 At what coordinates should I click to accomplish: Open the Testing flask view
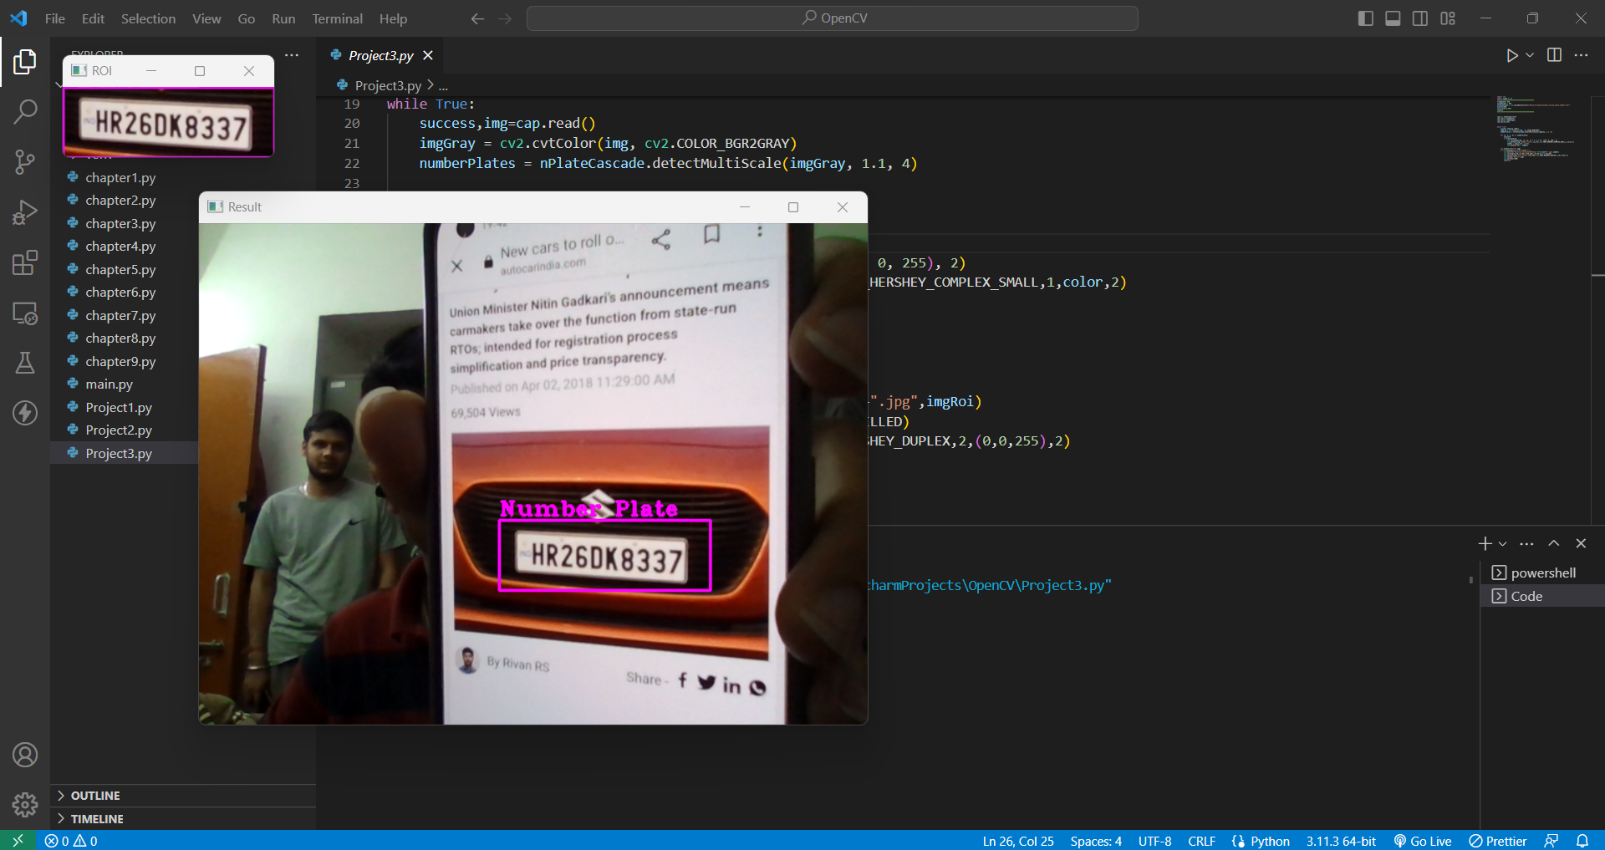pyautogui.click(x=25, y=363)
